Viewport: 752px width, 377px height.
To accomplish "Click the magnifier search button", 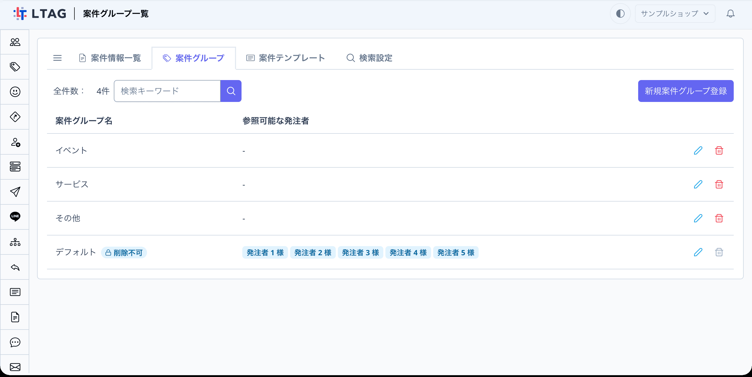I will [x=231, y=91].
